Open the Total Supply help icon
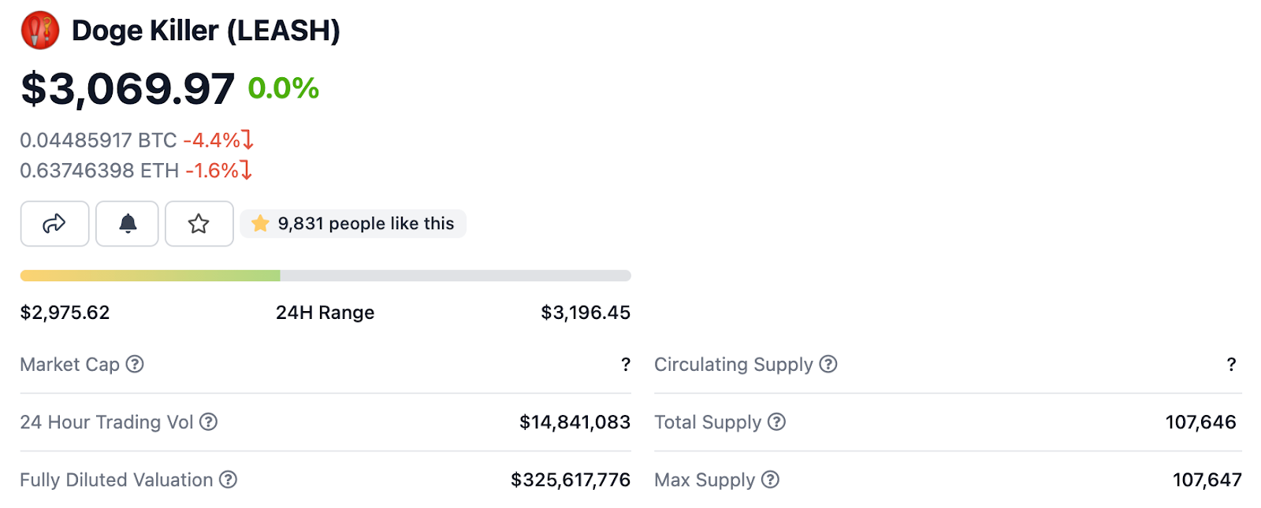This screenshot has width=1261, height=508. [x=777, y=422]
